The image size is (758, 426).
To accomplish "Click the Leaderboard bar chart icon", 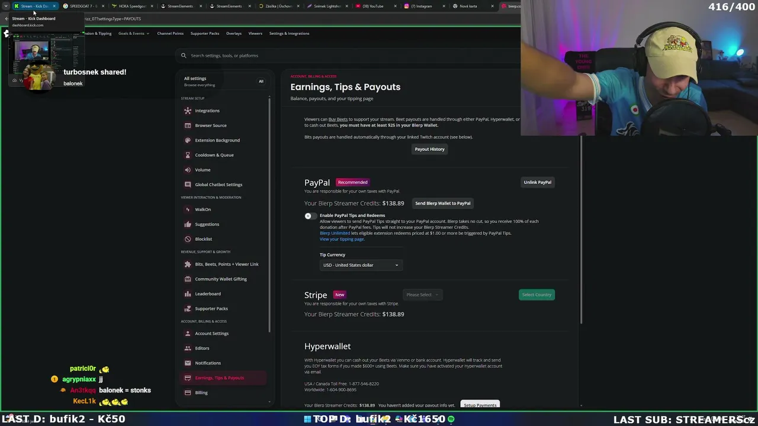I will click(x=188, y=294).
